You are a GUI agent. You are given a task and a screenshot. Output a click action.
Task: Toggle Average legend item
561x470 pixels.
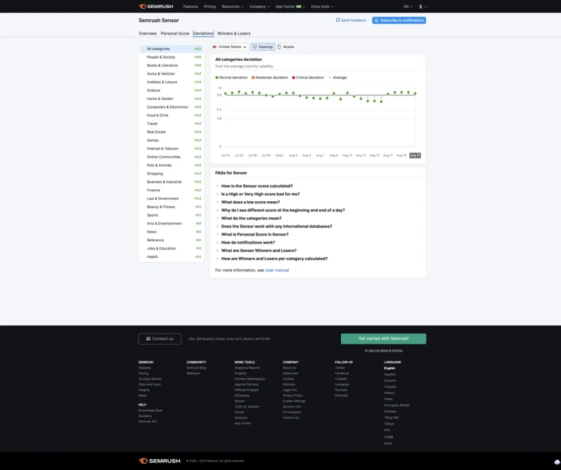click(337, 77)
